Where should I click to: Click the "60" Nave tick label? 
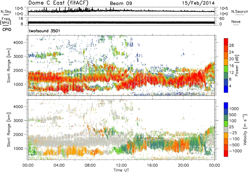pos(222,19)
